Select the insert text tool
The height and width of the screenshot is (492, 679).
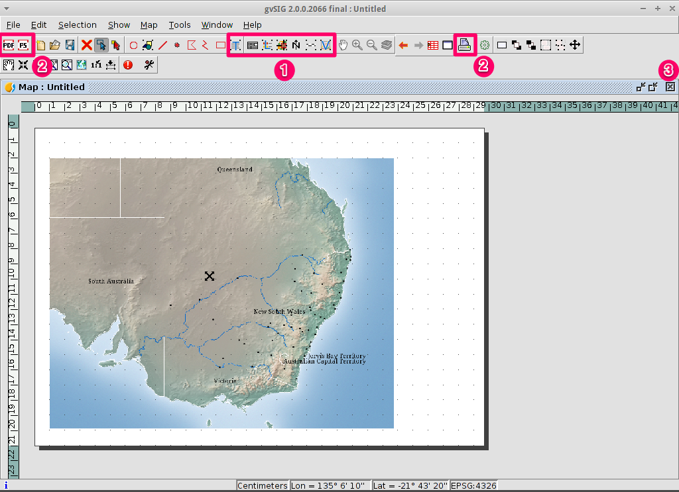click(236, 45)
